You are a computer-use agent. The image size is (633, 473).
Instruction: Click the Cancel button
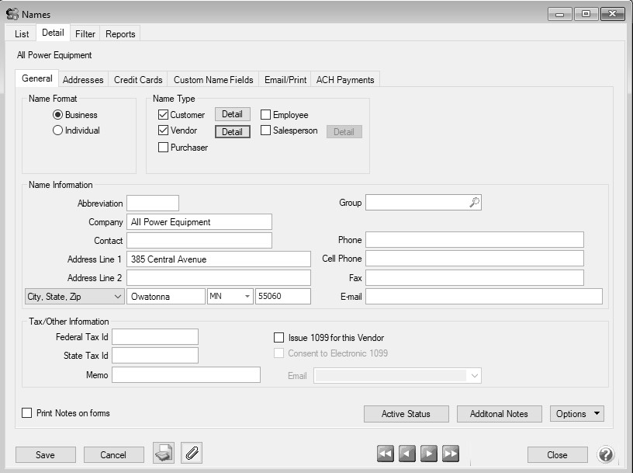pos(113,455)
